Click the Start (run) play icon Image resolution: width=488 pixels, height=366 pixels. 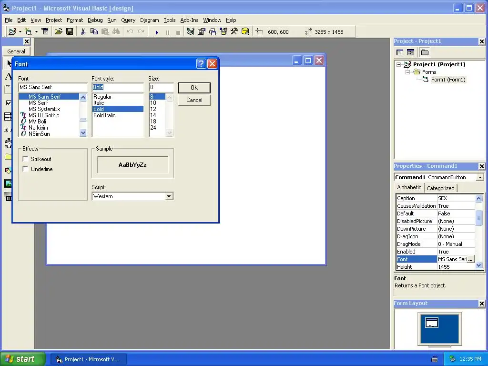pyautogui.click(x=157, y=32)
